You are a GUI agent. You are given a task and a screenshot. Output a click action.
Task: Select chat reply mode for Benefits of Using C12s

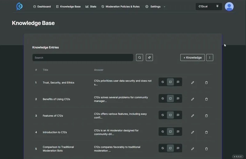click(x=178, y=99)
